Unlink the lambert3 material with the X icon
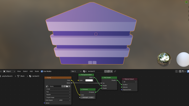189x106 pixels. point(111,71)
